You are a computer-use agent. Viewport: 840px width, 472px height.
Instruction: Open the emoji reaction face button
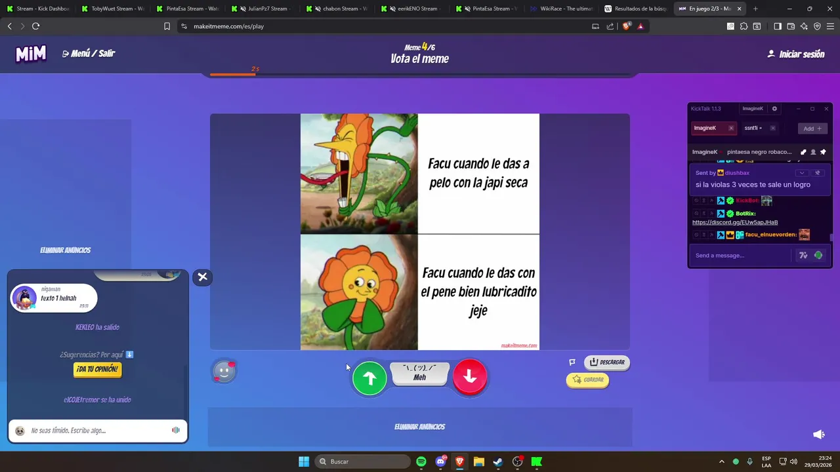[224, 372]
